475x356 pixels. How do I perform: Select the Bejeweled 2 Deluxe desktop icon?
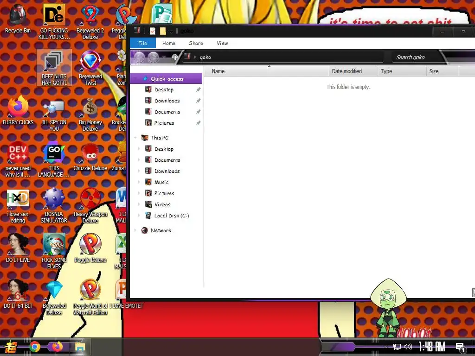pos(90,21)
